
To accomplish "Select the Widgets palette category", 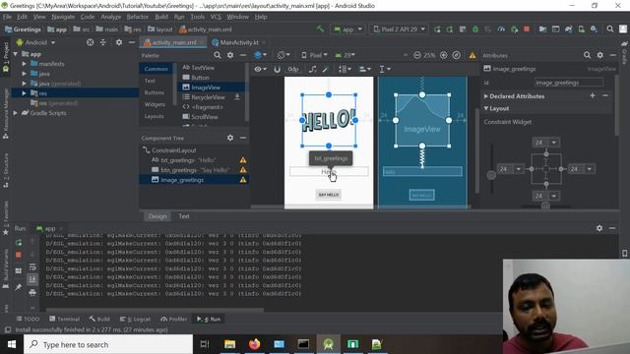I will click(155, 104).
